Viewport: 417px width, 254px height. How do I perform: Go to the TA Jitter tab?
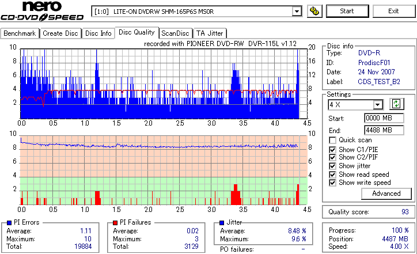pyautogui.click(x=210, y=33)
